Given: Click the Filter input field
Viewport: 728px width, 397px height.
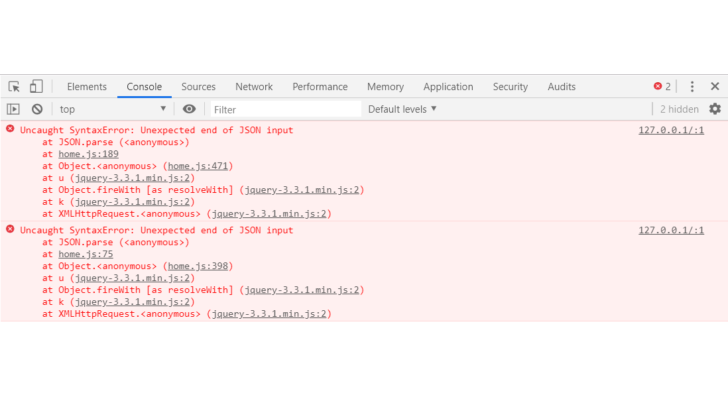Looking at the screenshot, I should [x=285, y=109].
